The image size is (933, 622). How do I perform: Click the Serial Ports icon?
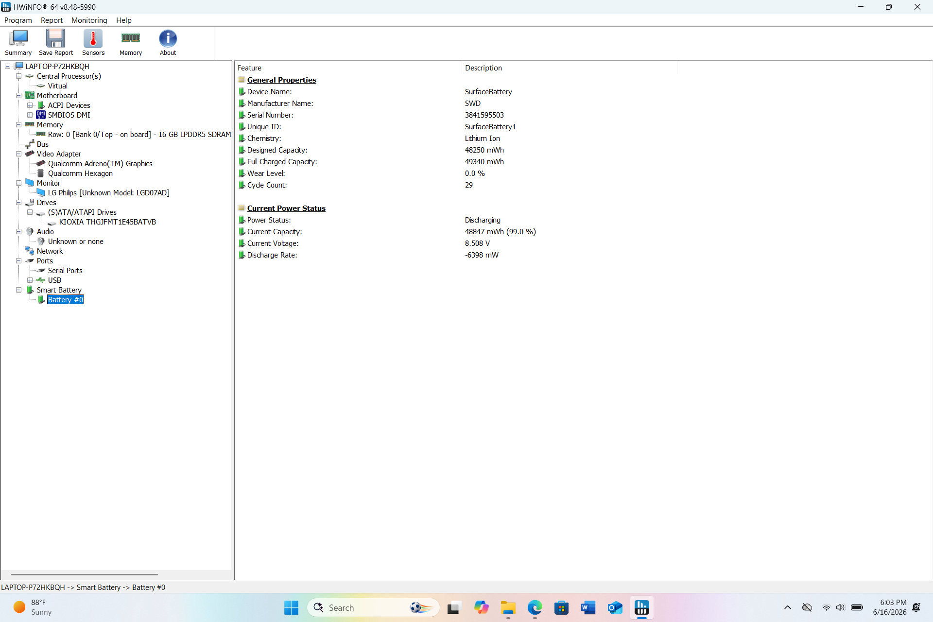coord(41,271)
